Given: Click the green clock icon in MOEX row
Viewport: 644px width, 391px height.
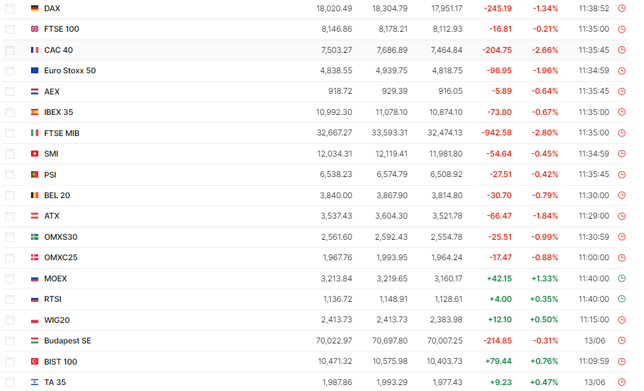Looking at the screenshot, I should [622, 279].
